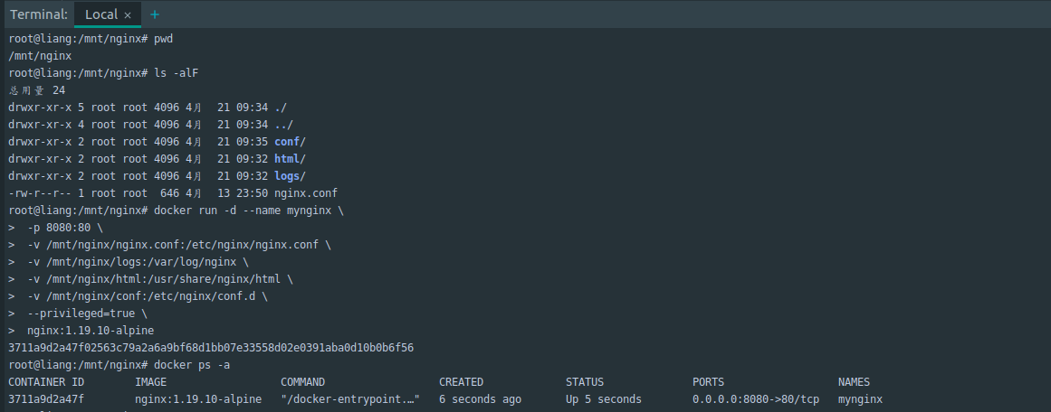The image size is (1051, 412).
Task: Click the full container hash output line
Action: point(211,348)
